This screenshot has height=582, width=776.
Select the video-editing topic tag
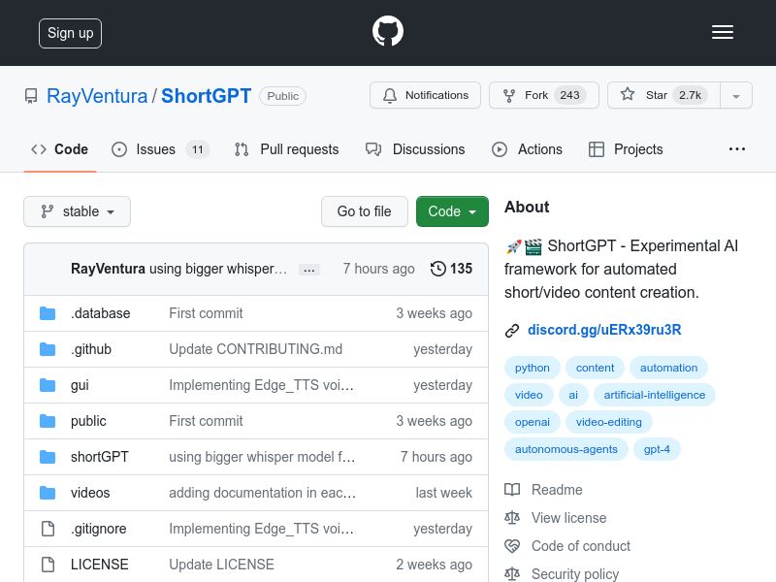pos(609,422)
